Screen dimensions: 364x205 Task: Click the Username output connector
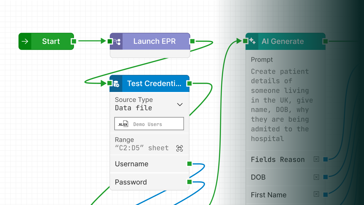pos(189,164)
